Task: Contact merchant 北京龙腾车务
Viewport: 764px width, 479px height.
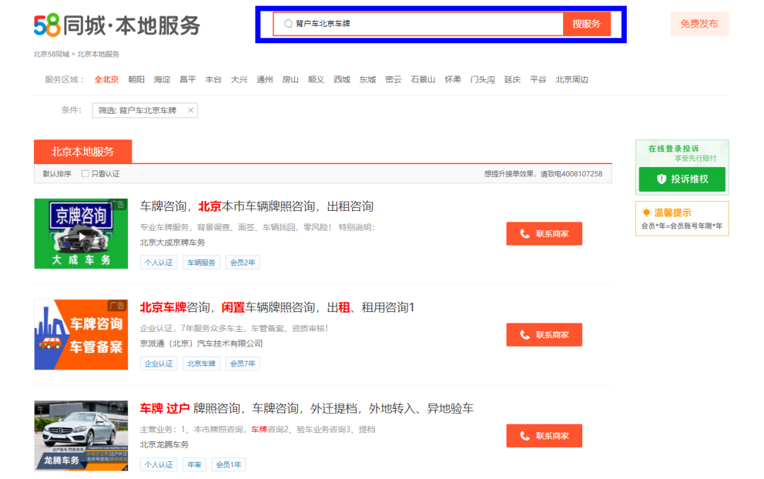Action: tap(544, 436)
